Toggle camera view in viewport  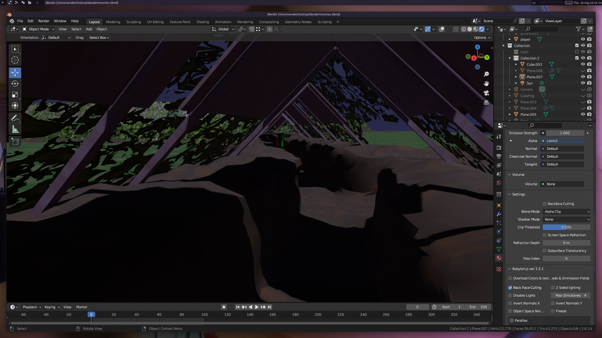(x=486, y=93)
